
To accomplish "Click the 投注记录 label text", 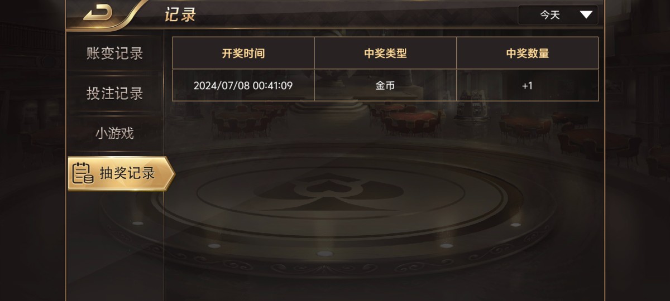I will pyautogui.click(x=114, y=94).
